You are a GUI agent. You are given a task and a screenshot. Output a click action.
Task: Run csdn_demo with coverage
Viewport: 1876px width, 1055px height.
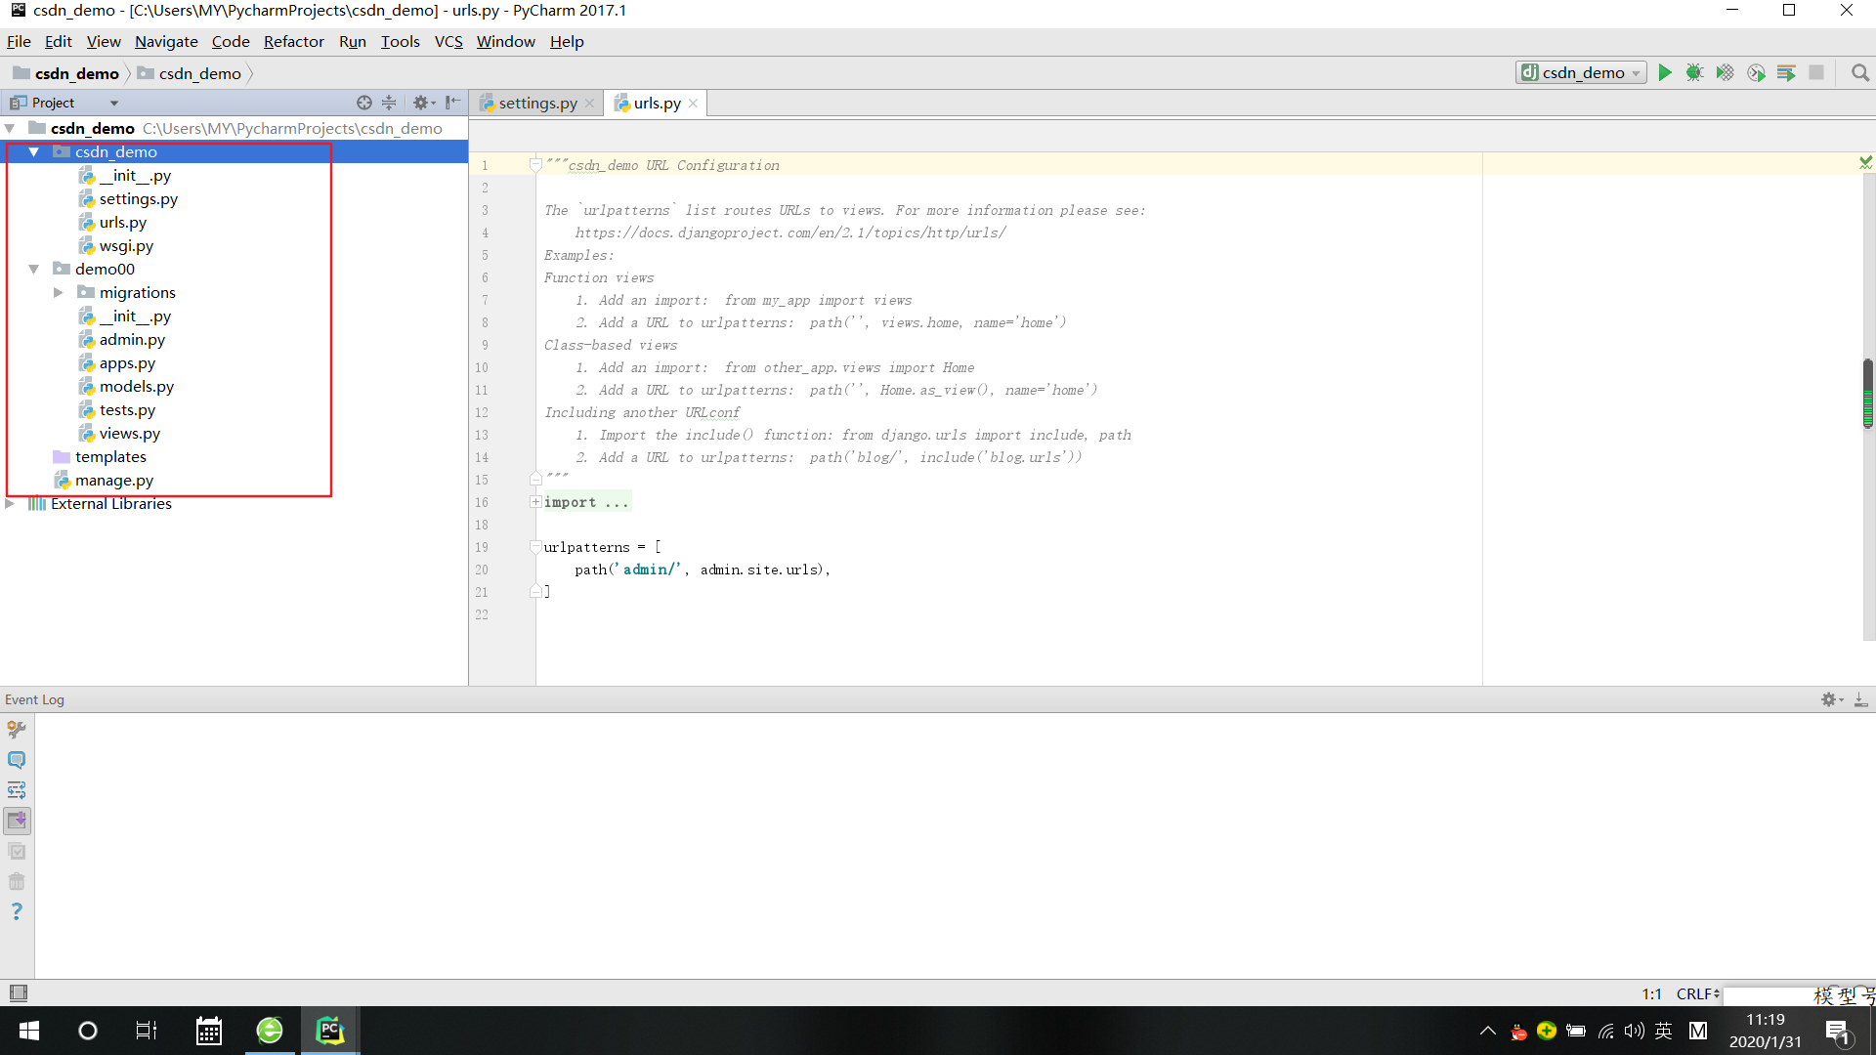[x=1726, y=73]
